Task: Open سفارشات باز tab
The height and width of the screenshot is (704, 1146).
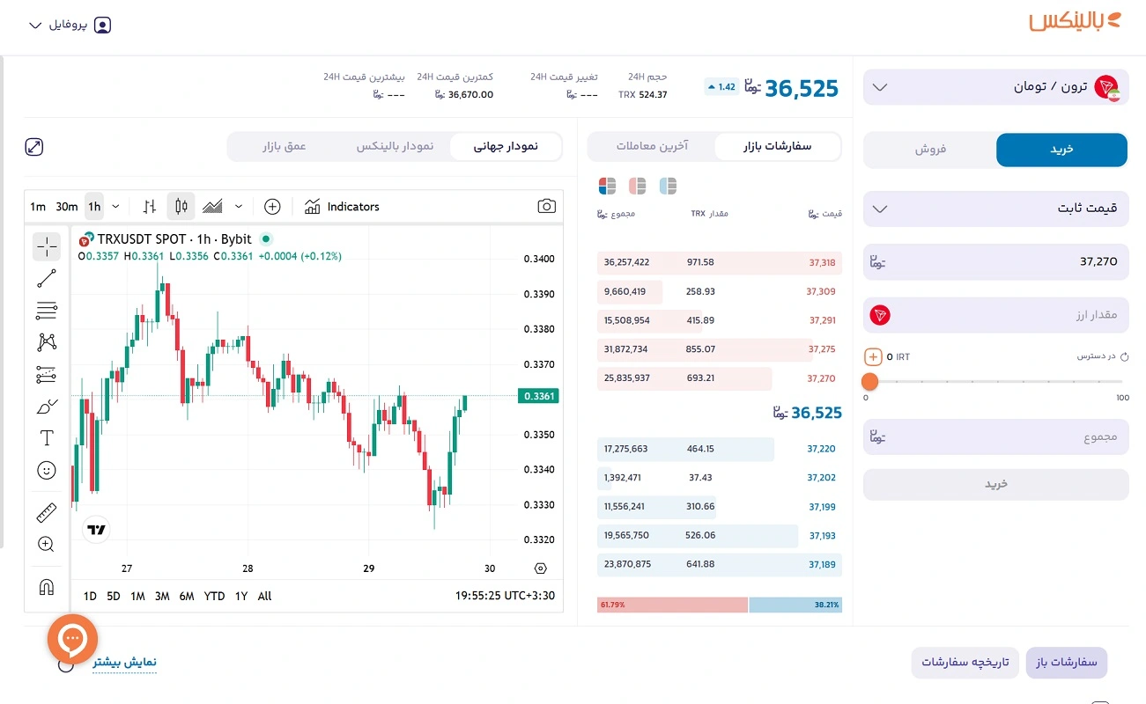Action: tap(1066, 663)
